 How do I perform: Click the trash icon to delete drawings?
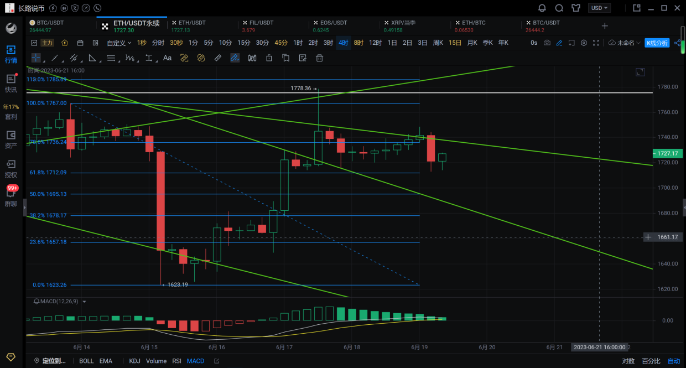click(319, 58)
